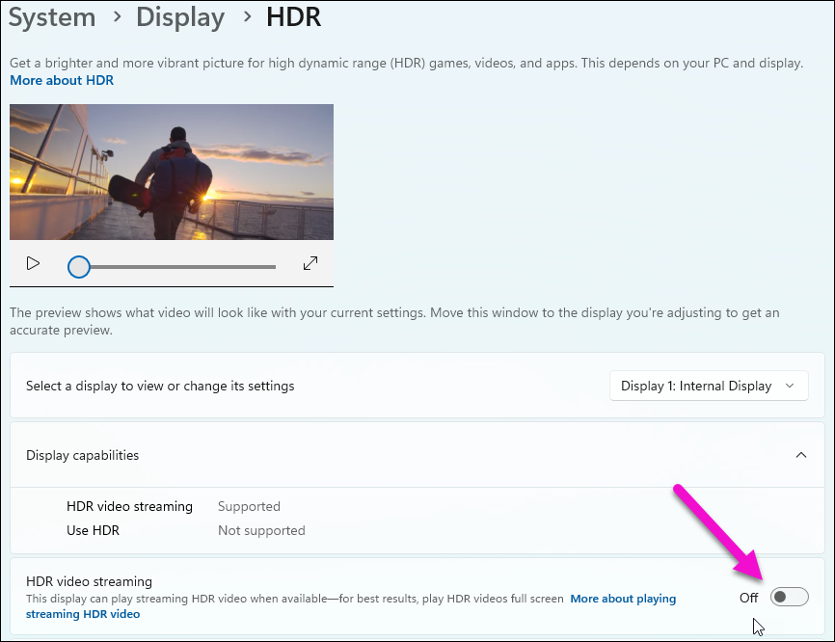Click the "Use HDR" capability row
This screenshot has width=835, height=642.
(x=93, y=530)
